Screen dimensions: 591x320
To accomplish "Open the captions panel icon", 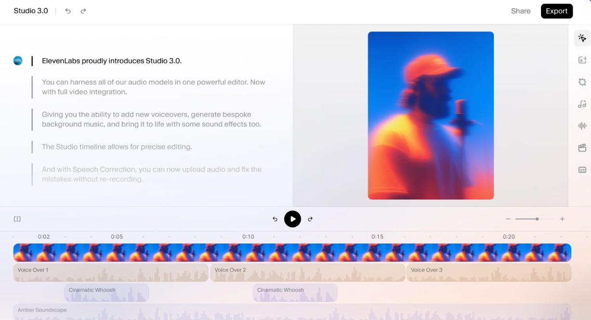I will click(582, 170).
